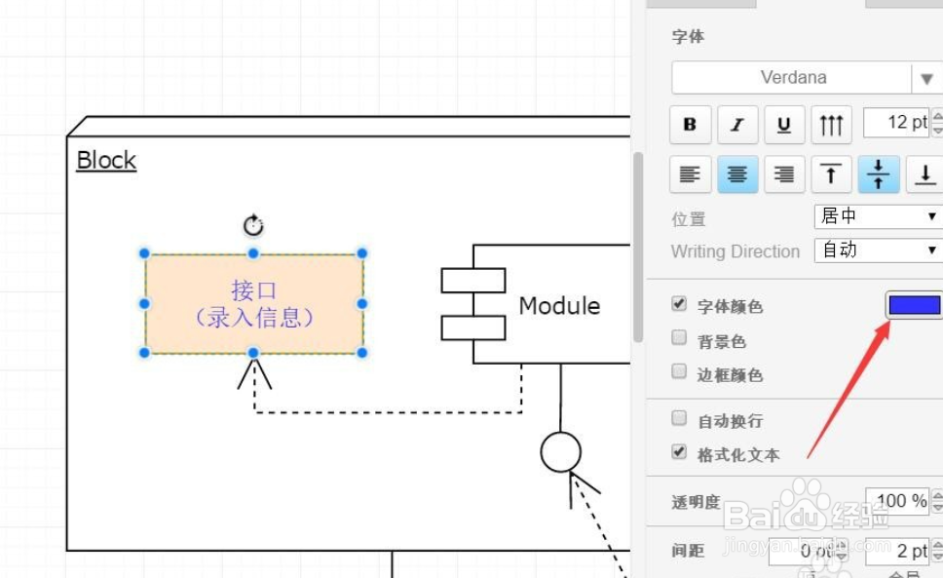Image resolution: width=943 pixels, height=578 pixels.
Task: Set horizontal alignment to right
Action: (x=784, y=174)
